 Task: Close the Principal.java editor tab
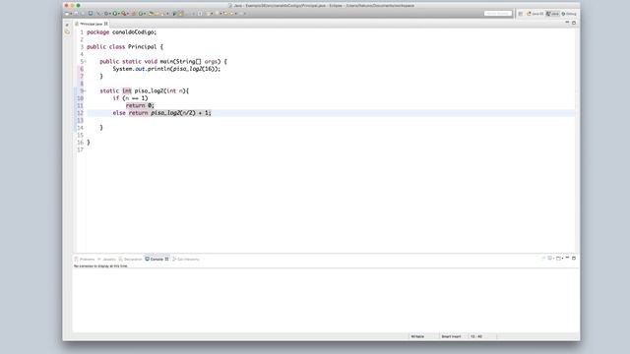106,24
